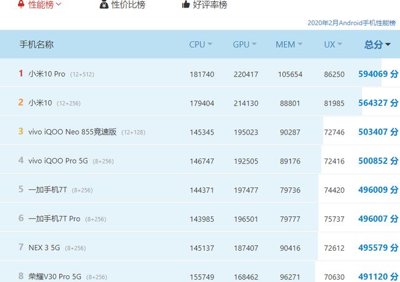
Task: Select 荣耀V30 Pro 5G entry
Action: pos(55,276)
